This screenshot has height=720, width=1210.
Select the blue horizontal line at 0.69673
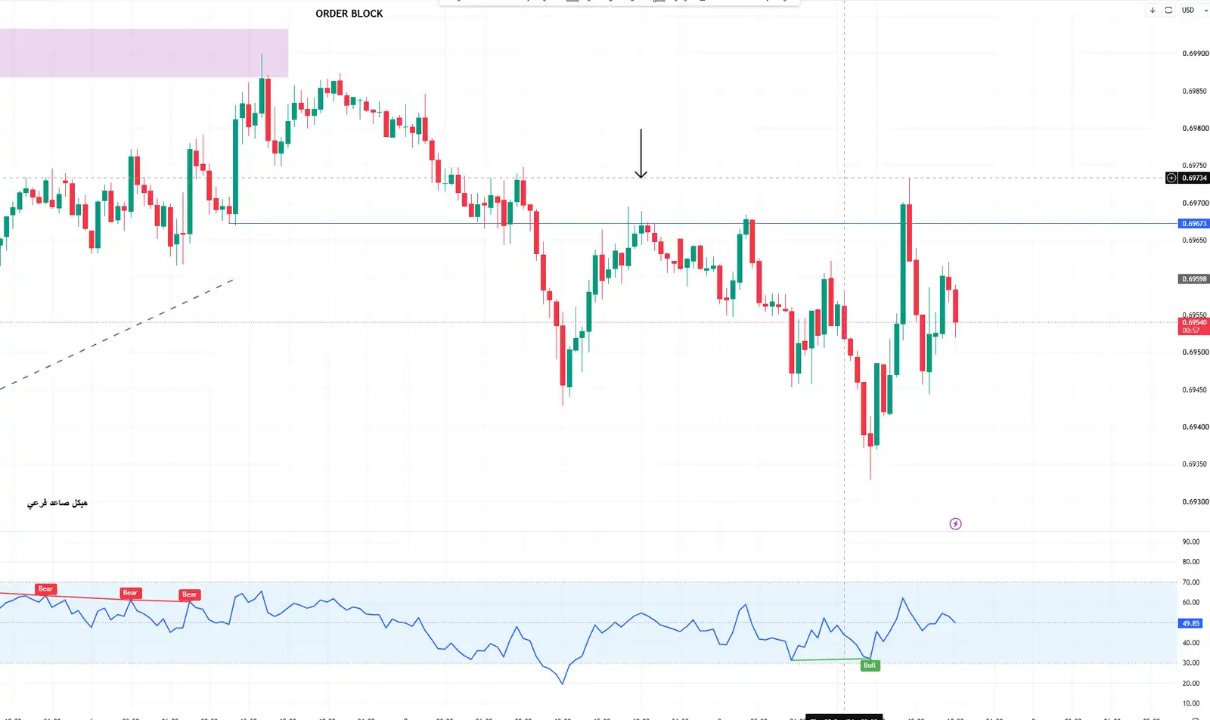point(703,224)
